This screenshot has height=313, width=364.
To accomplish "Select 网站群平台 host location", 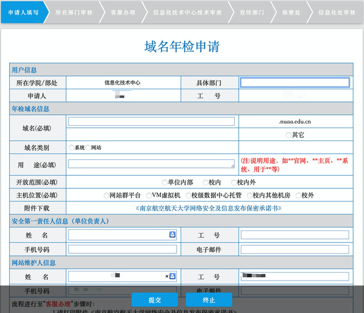I will pos(106,195).
